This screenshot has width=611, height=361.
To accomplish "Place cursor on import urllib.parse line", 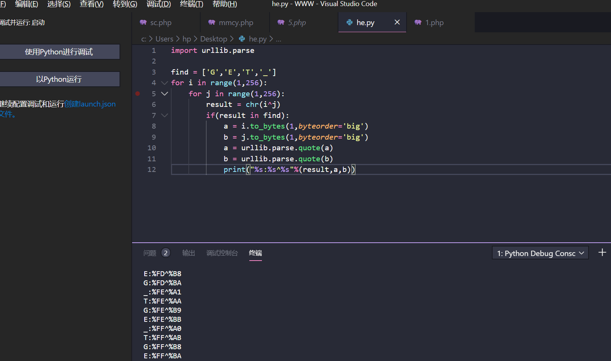I will click(212, 50).
